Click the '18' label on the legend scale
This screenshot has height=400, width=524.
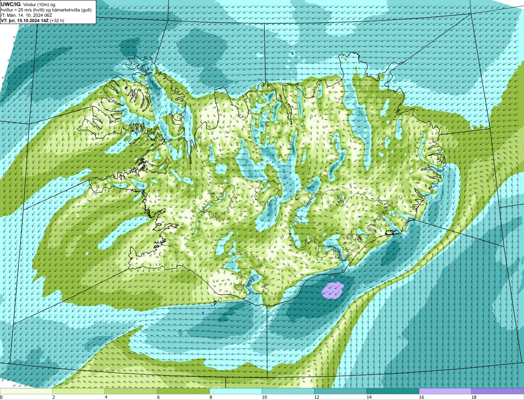click(x=474, y=397)
